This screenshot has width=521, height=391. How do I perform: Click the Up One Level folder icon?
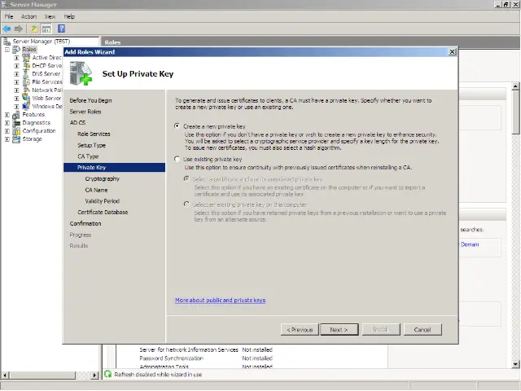click(34, 29)
